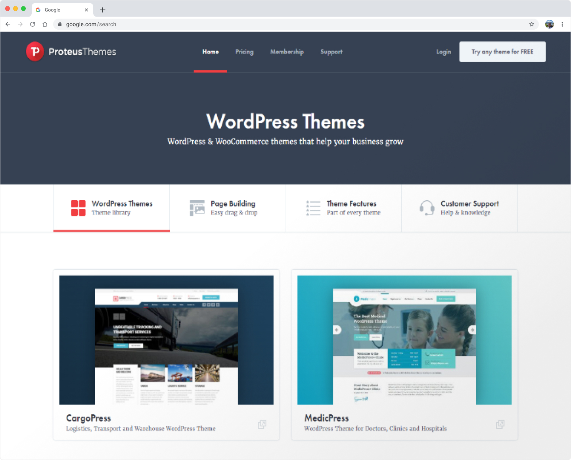Viewport: 571px width, 460px height.
Task: Open the Membership nav item
Action: coord(287,52)
